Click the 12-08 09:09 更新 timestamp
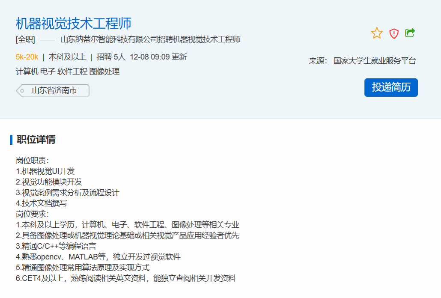 (158, 57)
